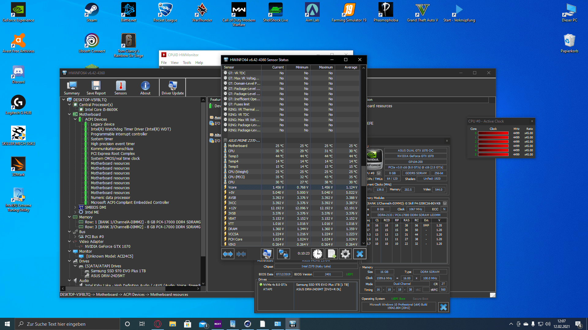Open Discord desktop shortcut
This screenshot has height=330, width=588.
18,74
